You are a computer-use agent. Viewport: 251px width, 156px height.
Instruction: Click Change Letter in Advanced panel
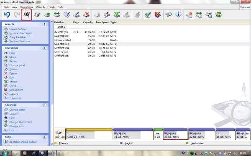pos(17,110)
